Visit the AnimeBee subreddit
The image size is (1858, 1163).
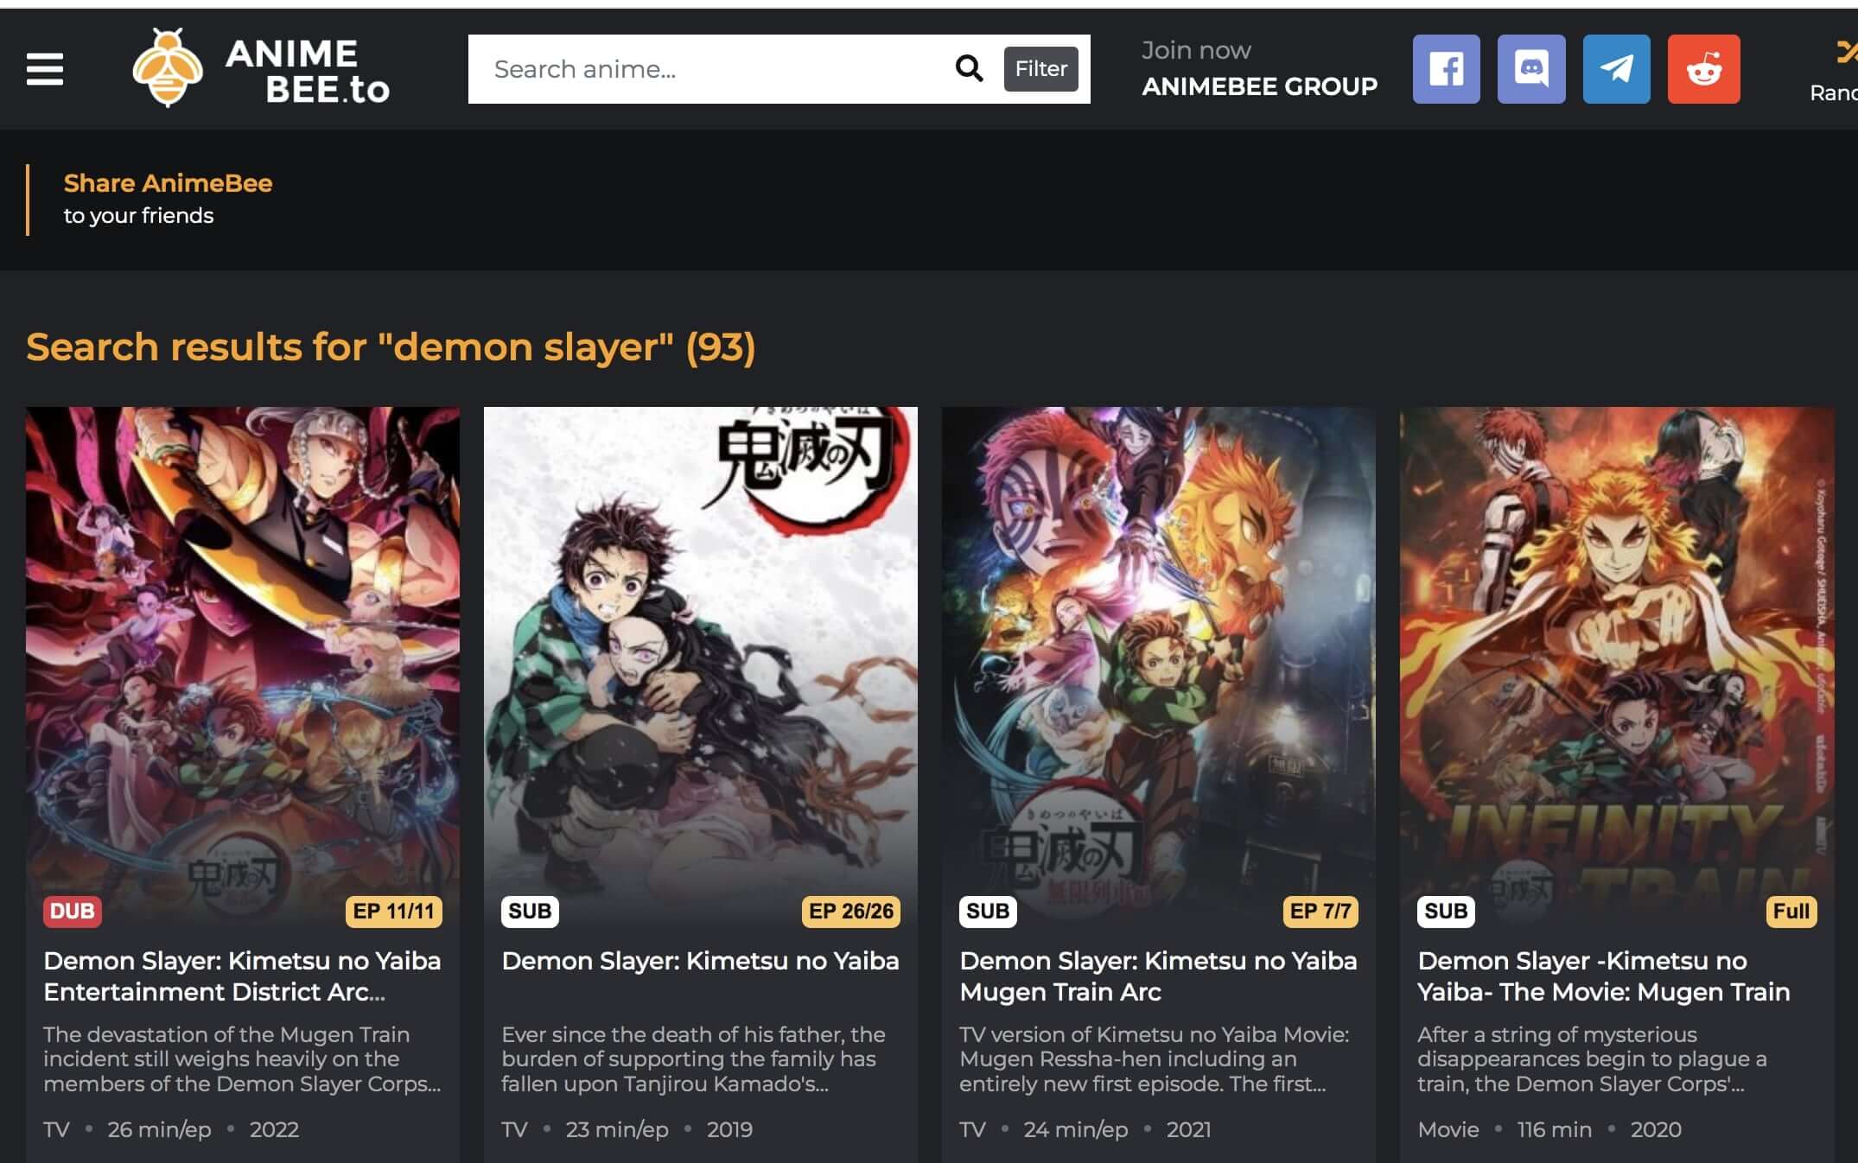pyautogui.click(x=1703, y=69)
